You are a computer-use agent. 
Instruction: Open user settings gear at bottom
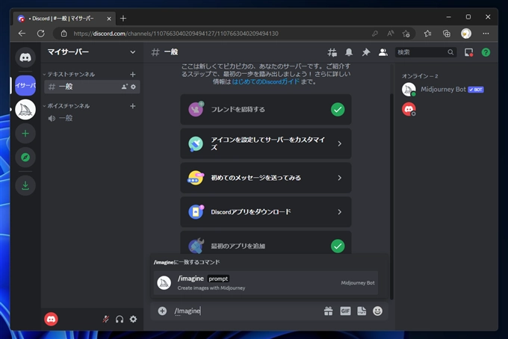point(133,320)
